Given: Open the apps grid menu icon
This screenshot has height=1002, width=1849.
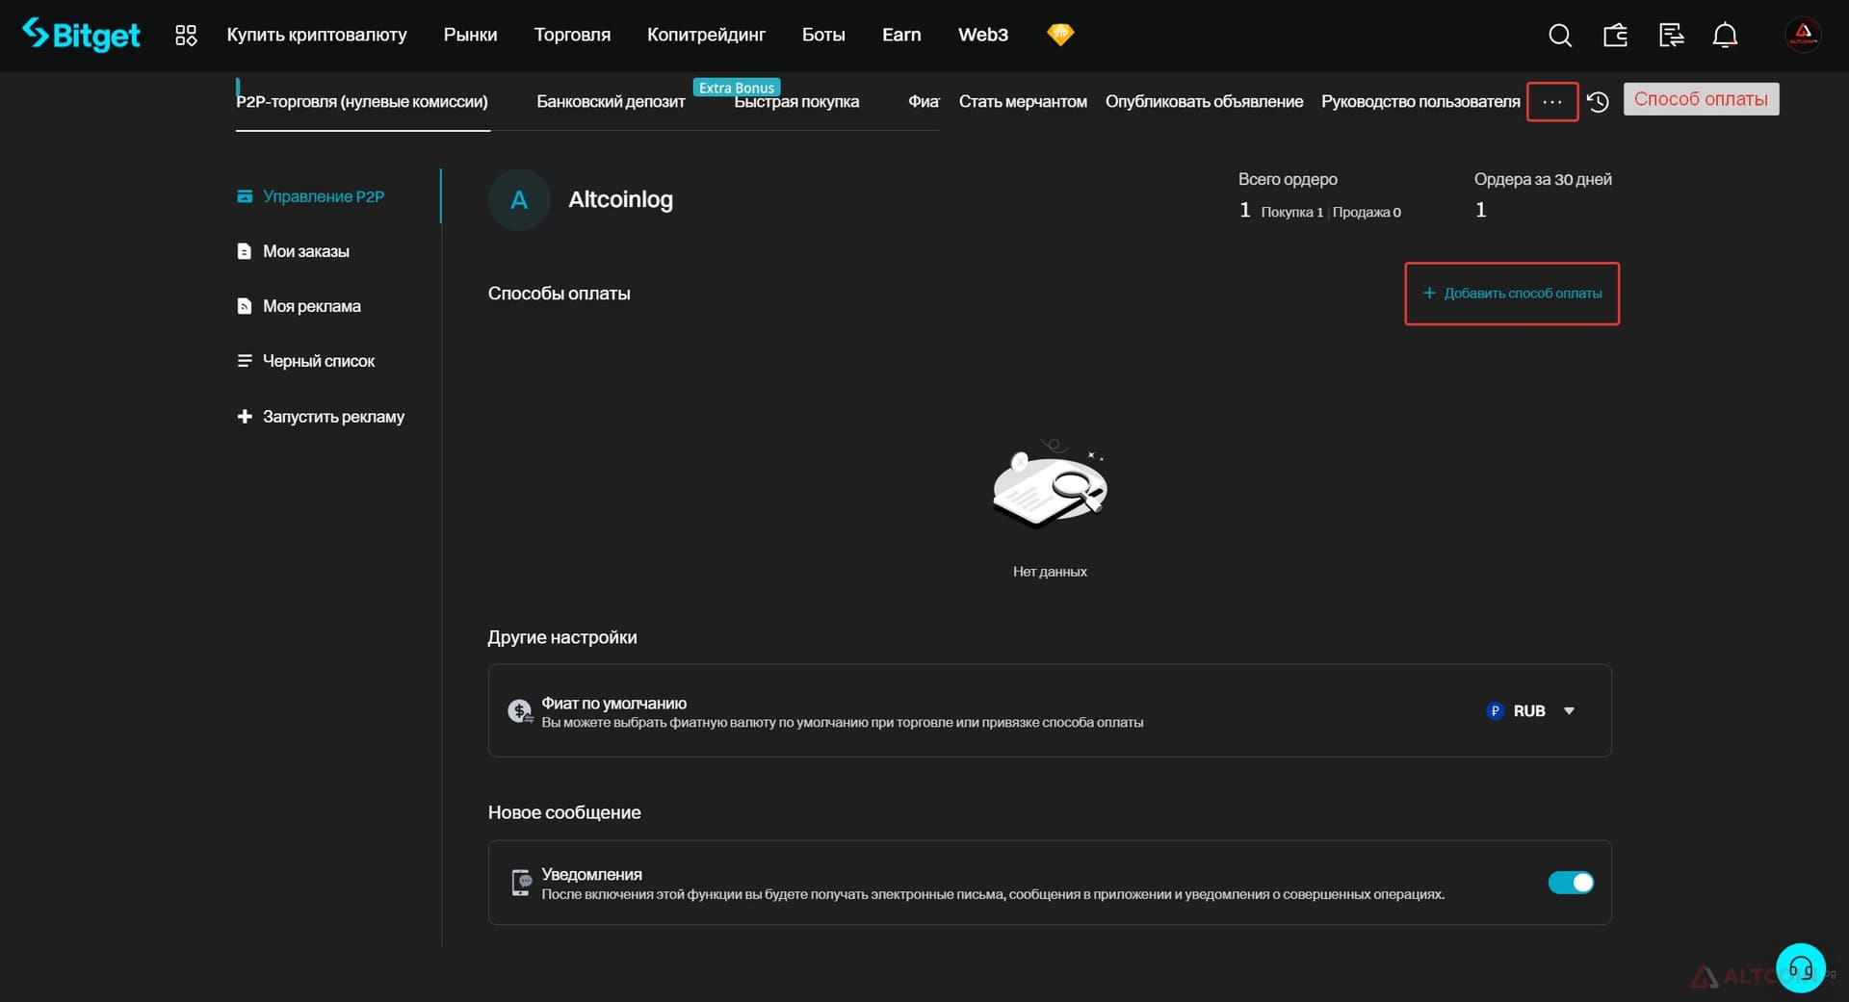Looking at the screenshot, I should [186, 36].
